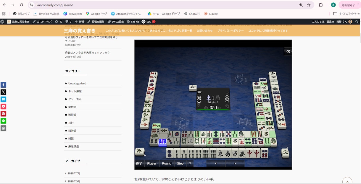The width and height of the screenshot is (361, 184).
Task: Open the browser extensions puzzle icon
Action: pyautogui.click(x=321, y=5)
